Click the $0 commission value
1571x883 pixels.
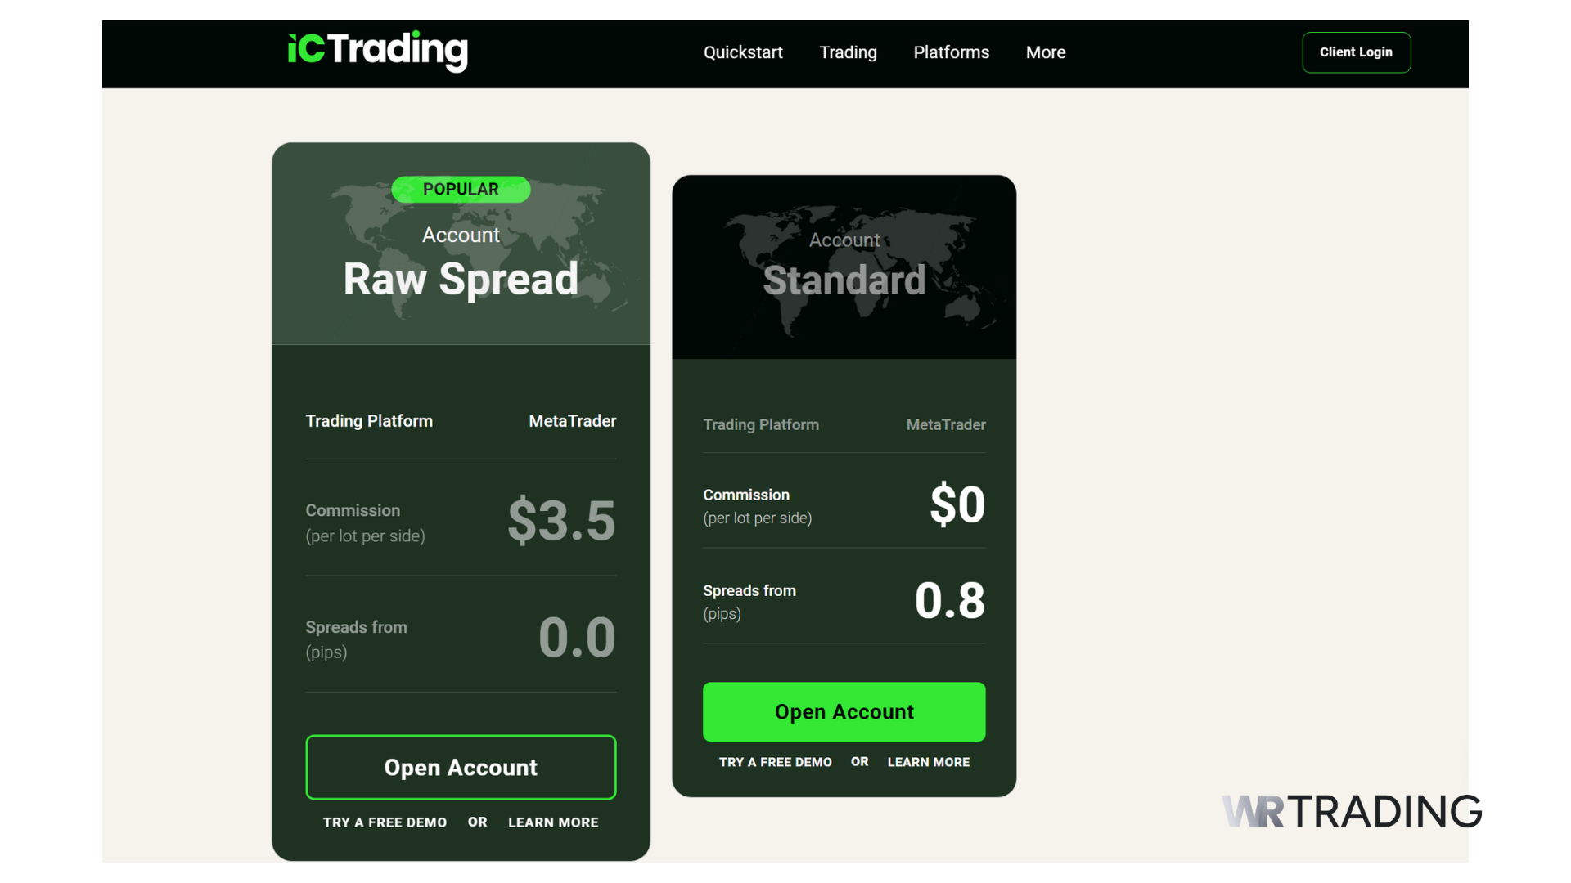tap(957, 504)
